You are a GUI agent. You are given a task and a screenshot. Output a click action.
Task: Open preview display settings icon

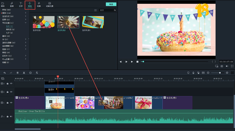(217, 66)
